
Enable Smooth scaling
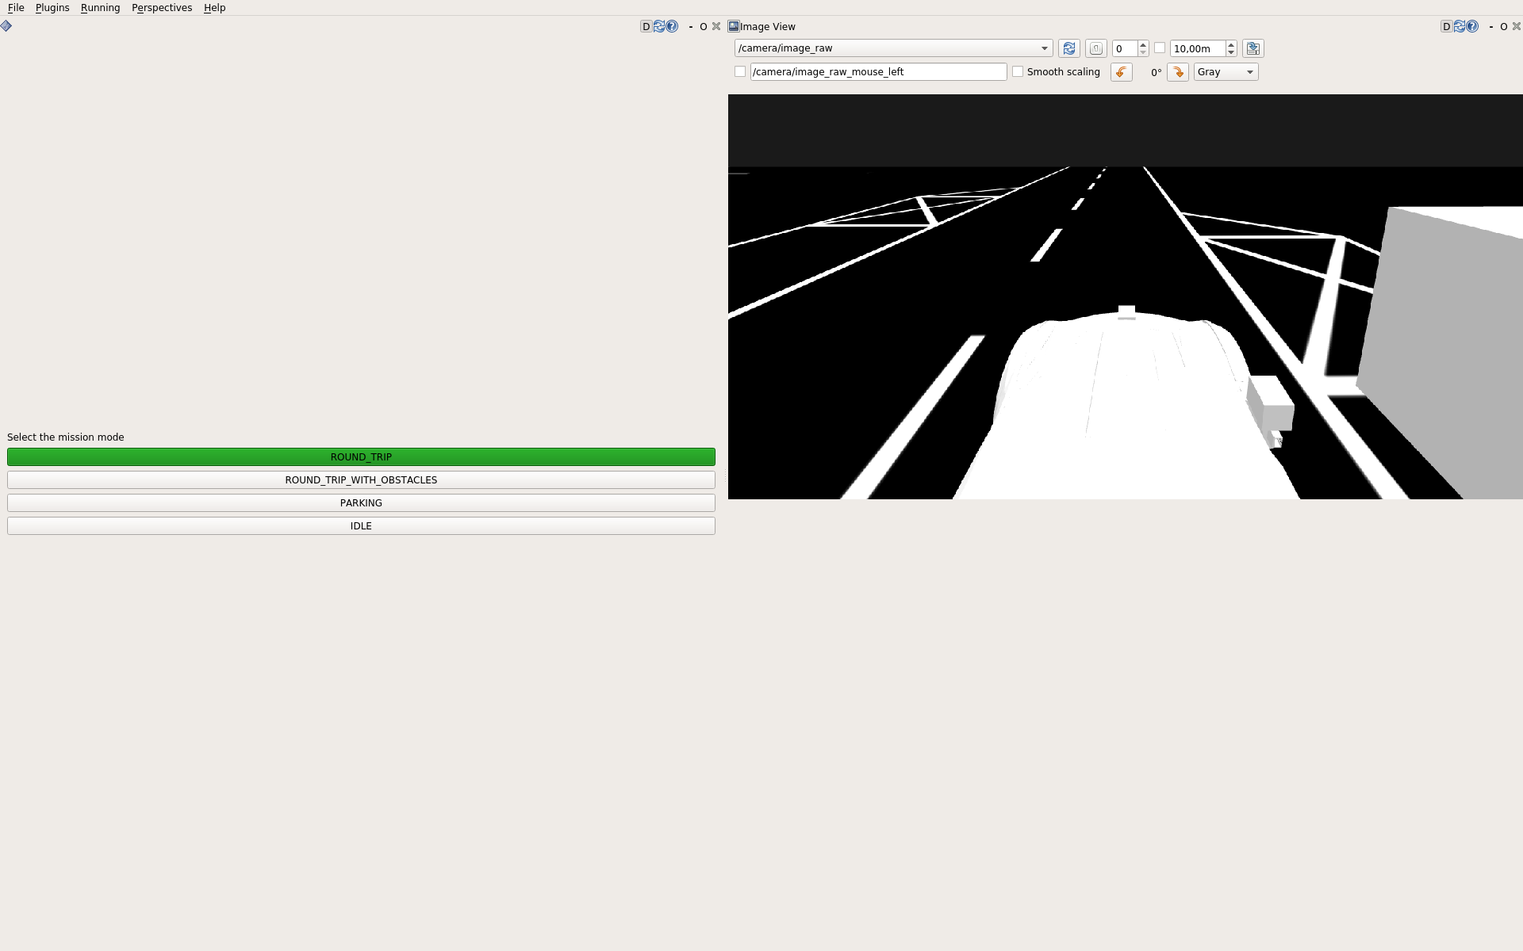[x=1019, y=71]
